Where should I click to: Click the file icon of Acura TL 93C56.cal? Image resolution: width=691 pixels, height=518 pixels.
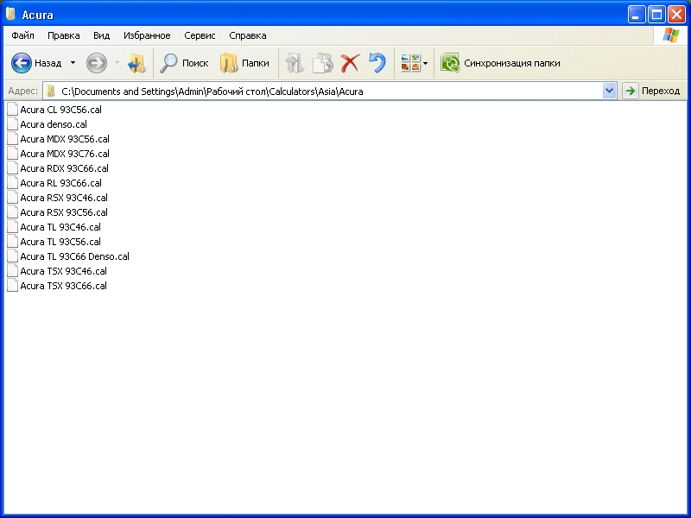(13, 242)
